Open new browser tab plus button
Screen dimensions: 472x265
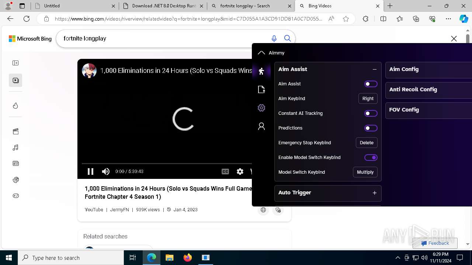[390, 6]
